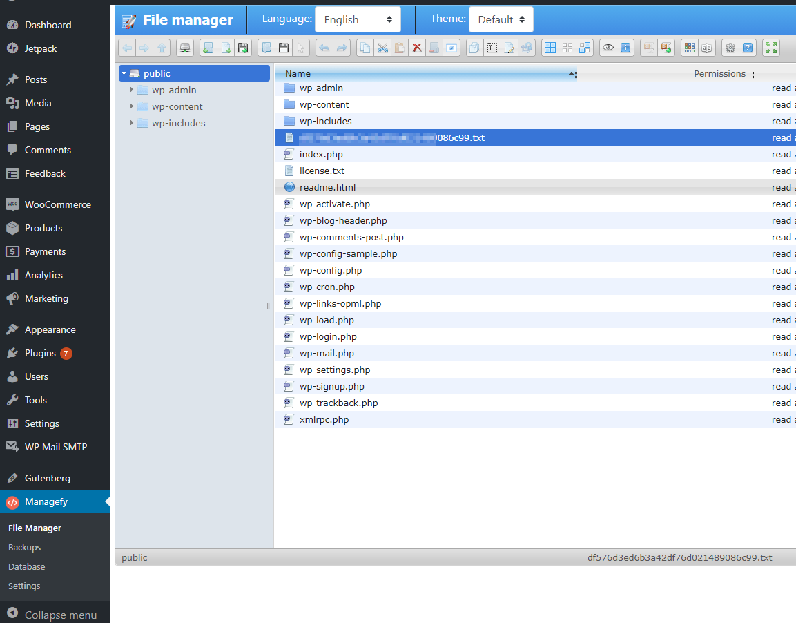796x623 pixels.
Task: Collapse the public root folder in the tree
Action: [x=124, y=73]
